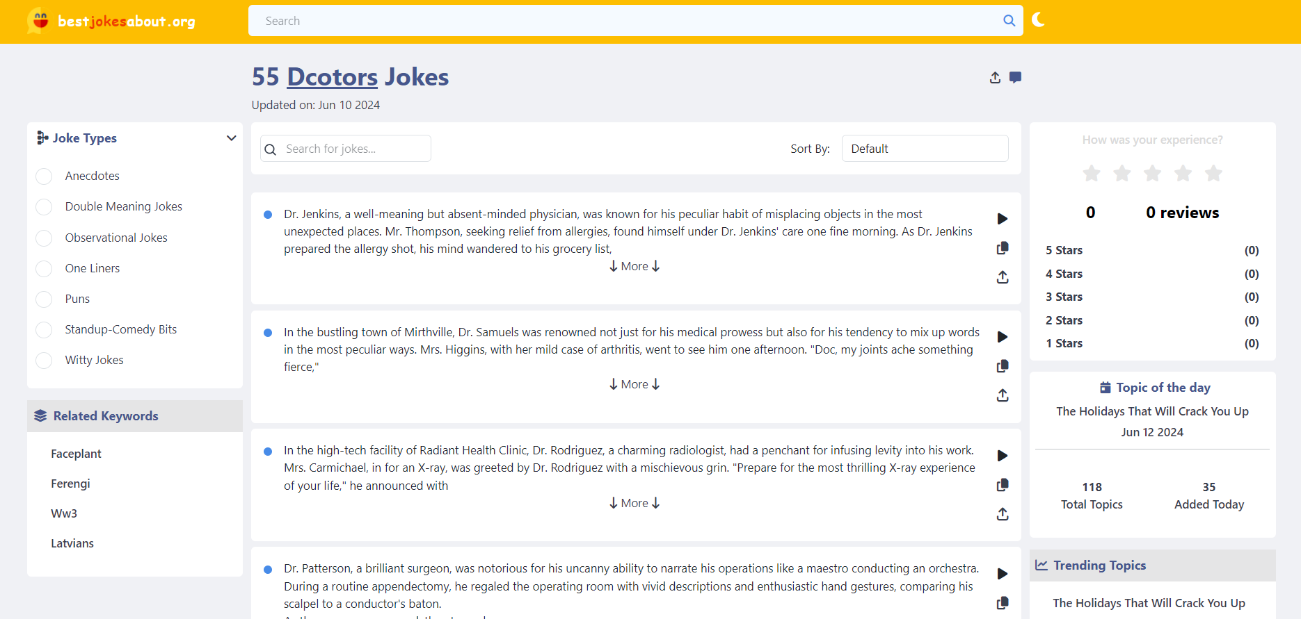Select the Standup-Comedy Bits type
Screen dimensions: 1301x619
coord(44,330)
